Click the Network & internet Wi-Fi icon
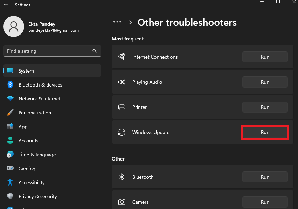Image resolution: width=298 pixels, height=209 pixels. (10, 99)
